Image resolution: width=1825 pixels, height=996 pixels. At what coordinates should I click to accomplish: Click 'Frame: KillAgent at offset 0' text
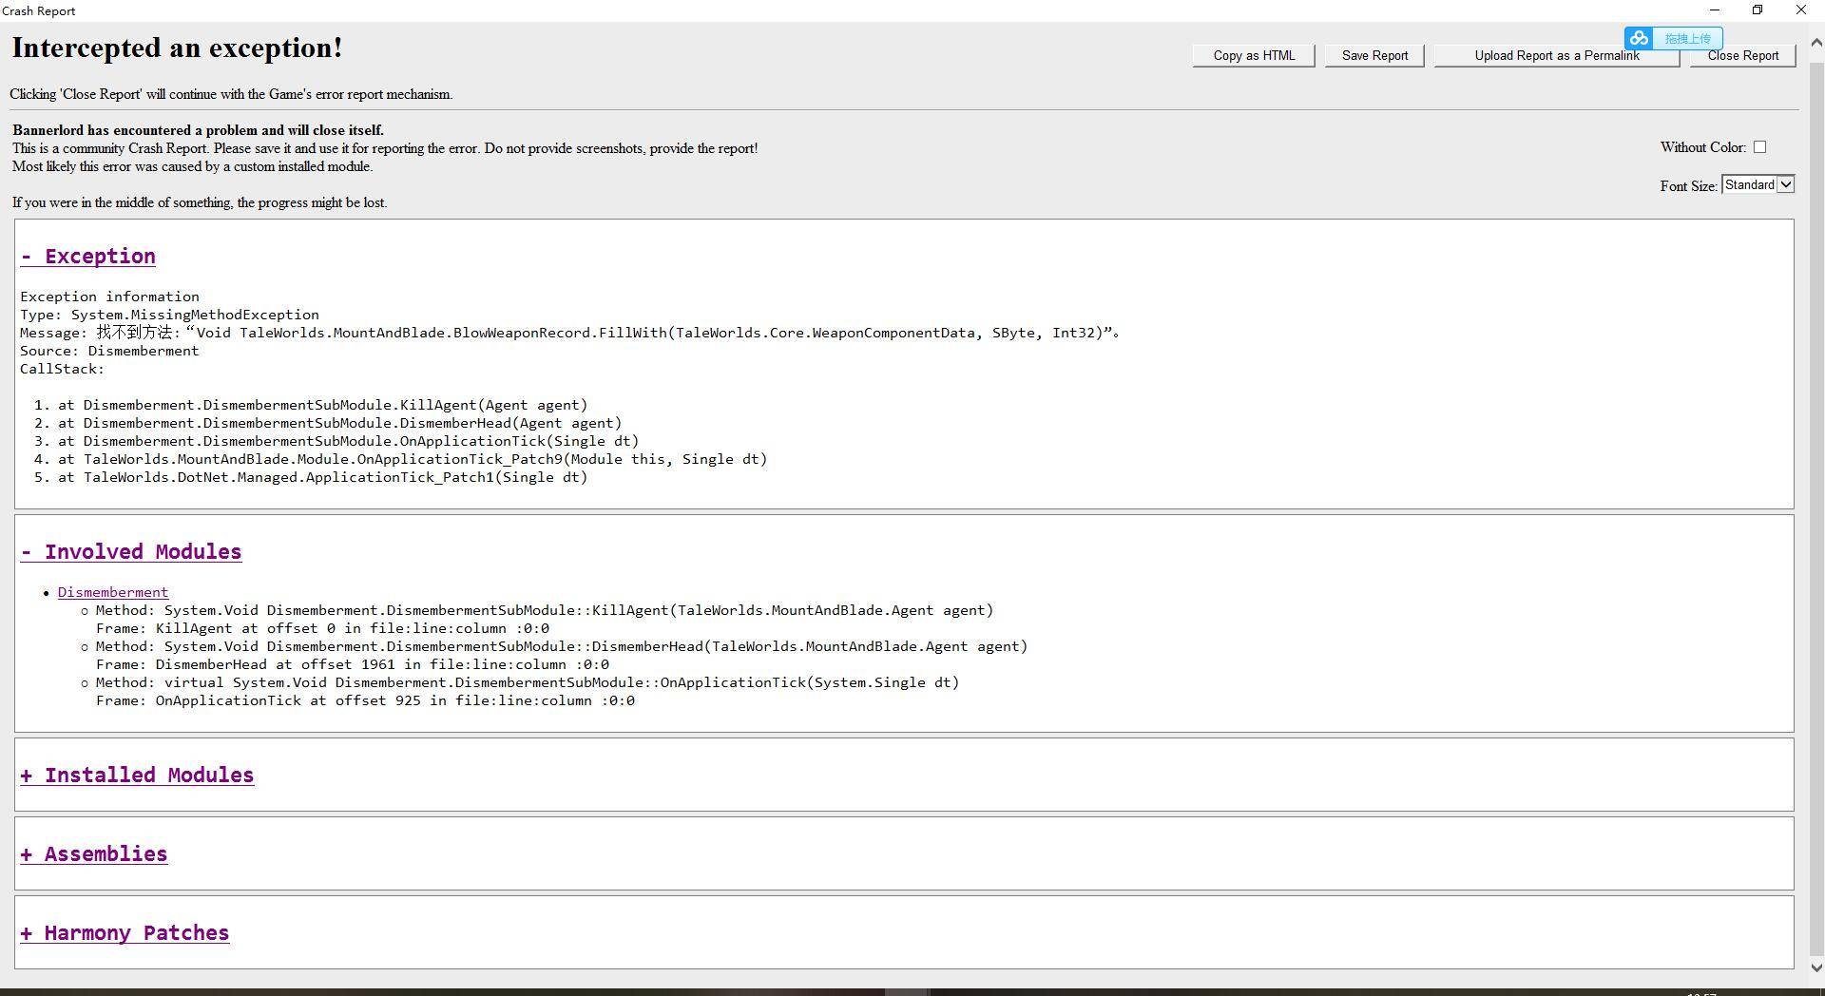click(x=323, y=628)
